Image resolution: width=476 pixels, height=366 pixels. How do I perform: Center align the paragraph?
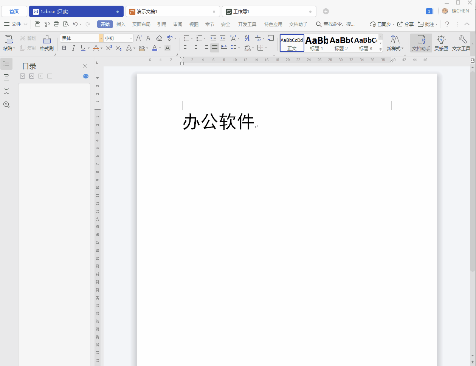click(x=196, y=48)
